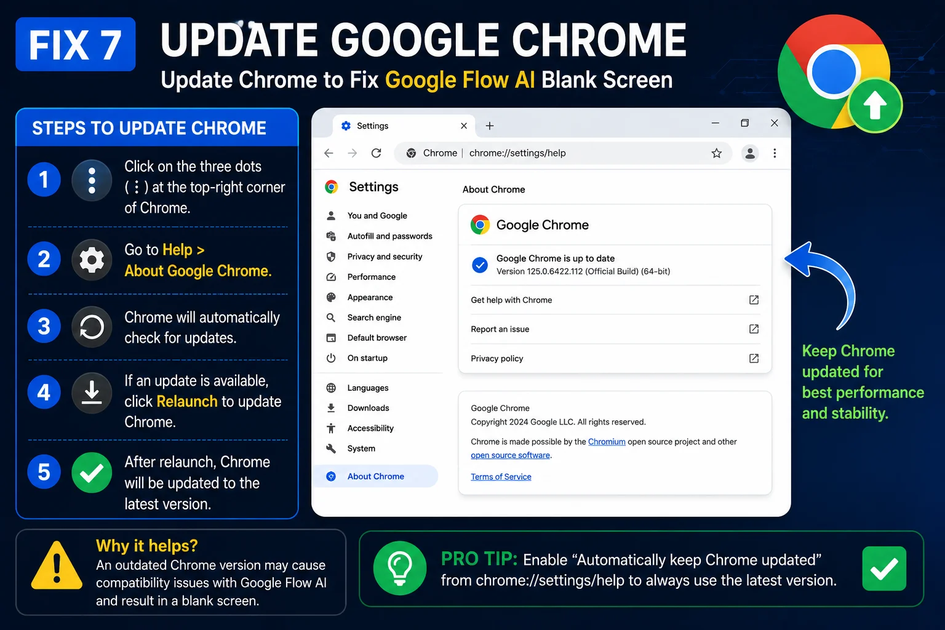Click the forward arrow in Chrome toolbar

click(x=353, y=153)
